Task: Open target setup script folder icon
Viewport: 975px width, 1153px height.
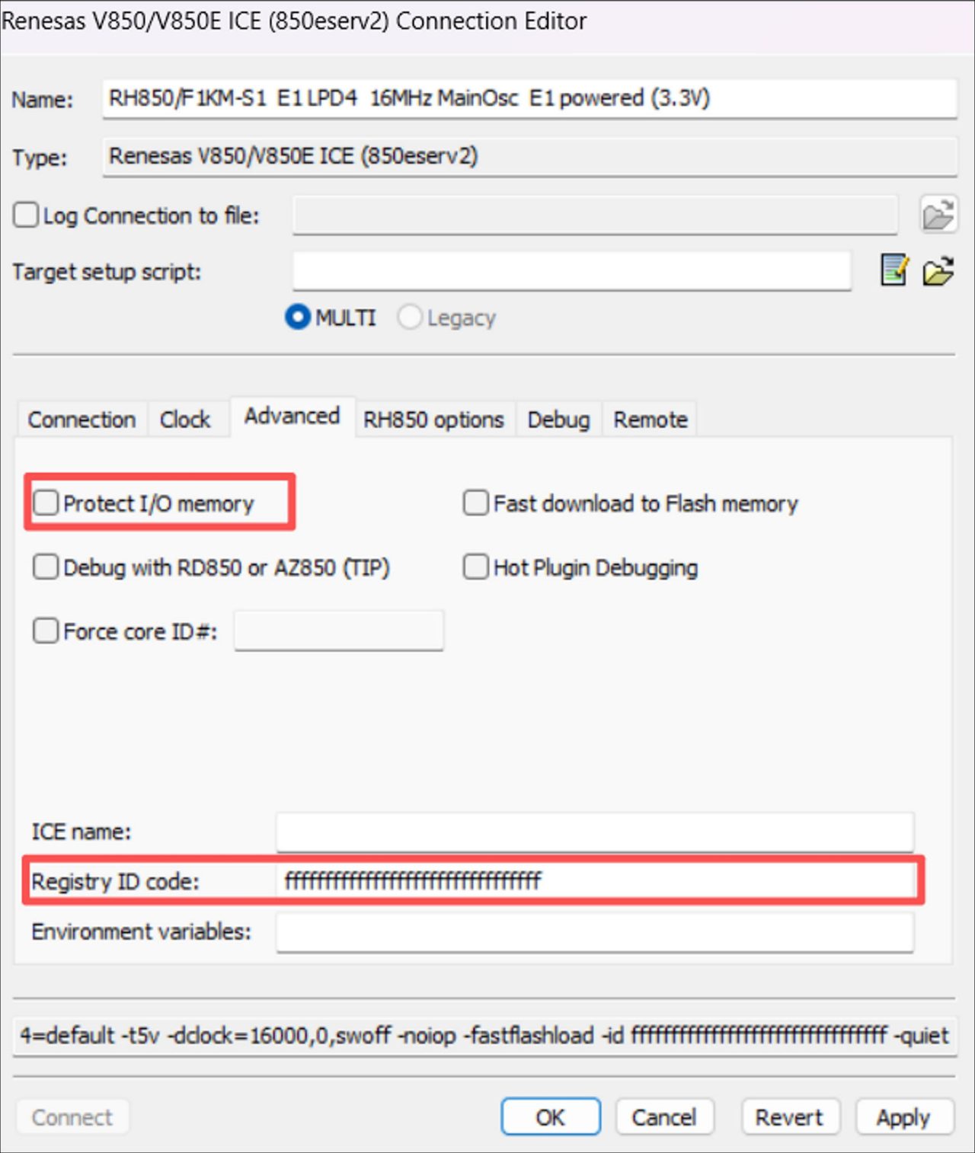Action: 938,270
